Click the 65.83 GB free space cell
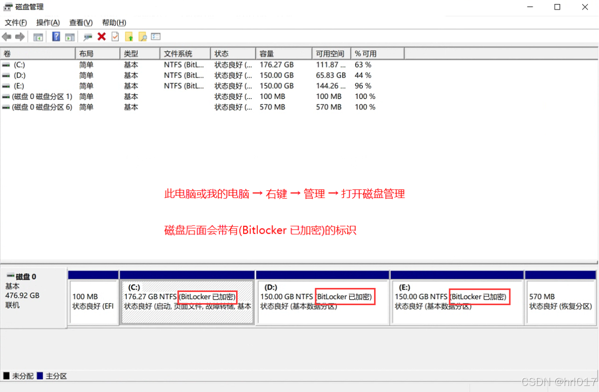 (x=331, y=76)
